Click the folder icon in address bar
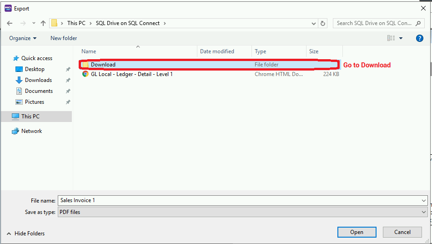The image size is (432, 244). tap(55, 23)
